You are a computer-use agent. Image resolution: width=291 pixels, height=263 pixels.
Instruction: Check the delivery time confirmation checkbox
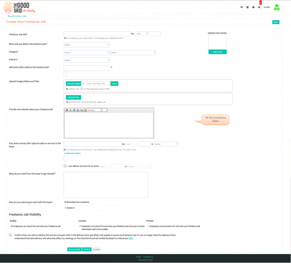[x=11, y=235]
